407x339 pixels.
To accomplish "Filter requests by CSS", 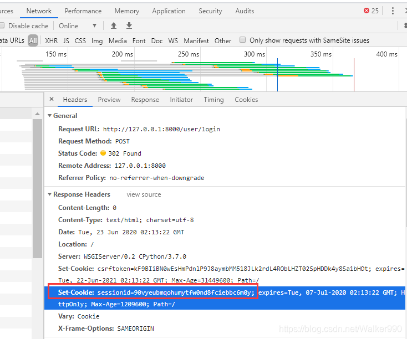I will [x=80, y=41].
